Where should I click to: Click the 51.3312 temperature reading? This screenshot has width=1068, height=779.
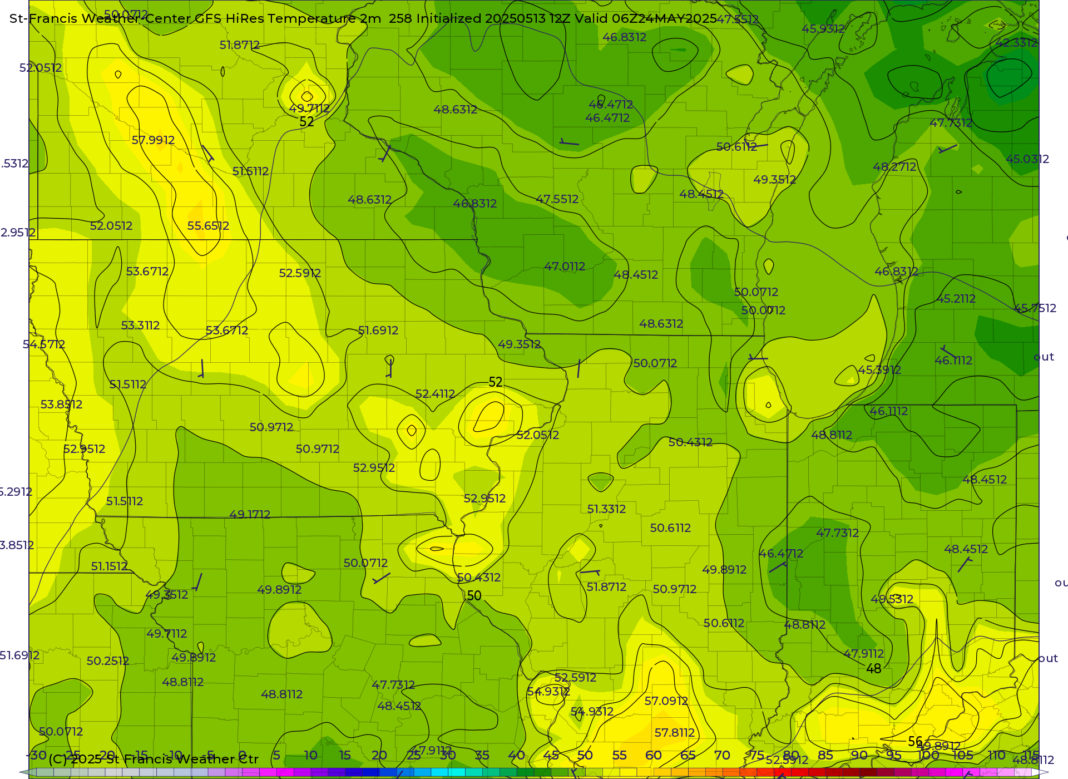pyautogui.click(x=606, y=509)
